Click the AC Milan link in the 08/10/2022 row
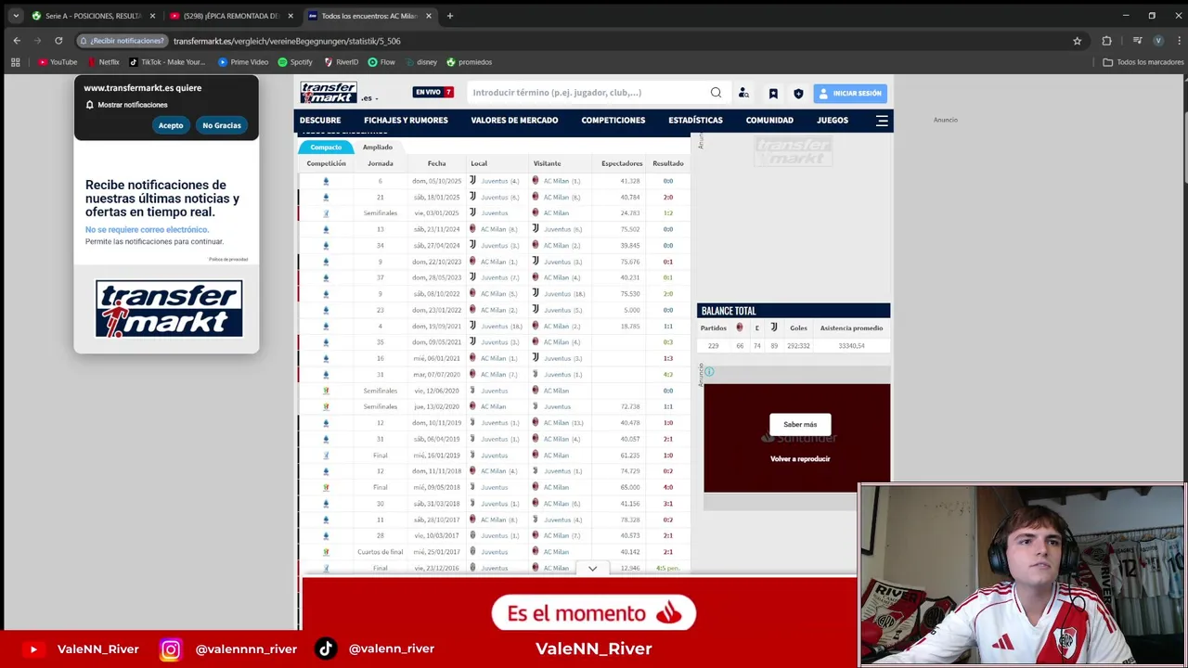The width and height of the screenshot is (1188, 668). pos(494,294)
